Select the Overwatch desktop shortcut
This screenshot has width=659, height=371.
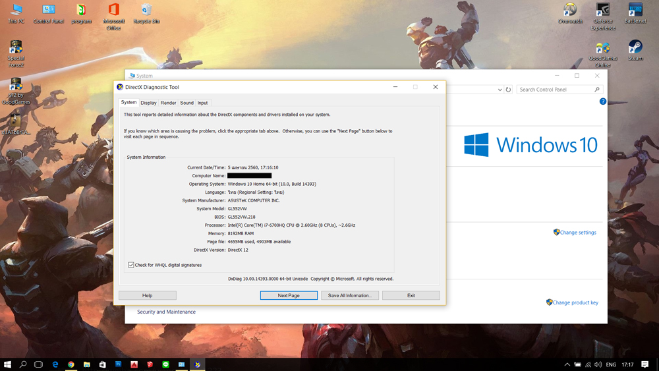point(570,13)
